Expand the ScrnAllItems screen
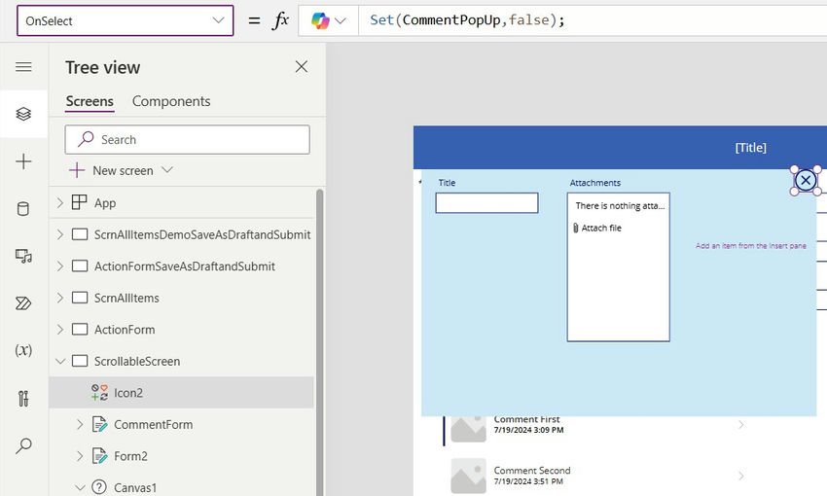This screenshot has height=496, width=827. pos(59,298)
